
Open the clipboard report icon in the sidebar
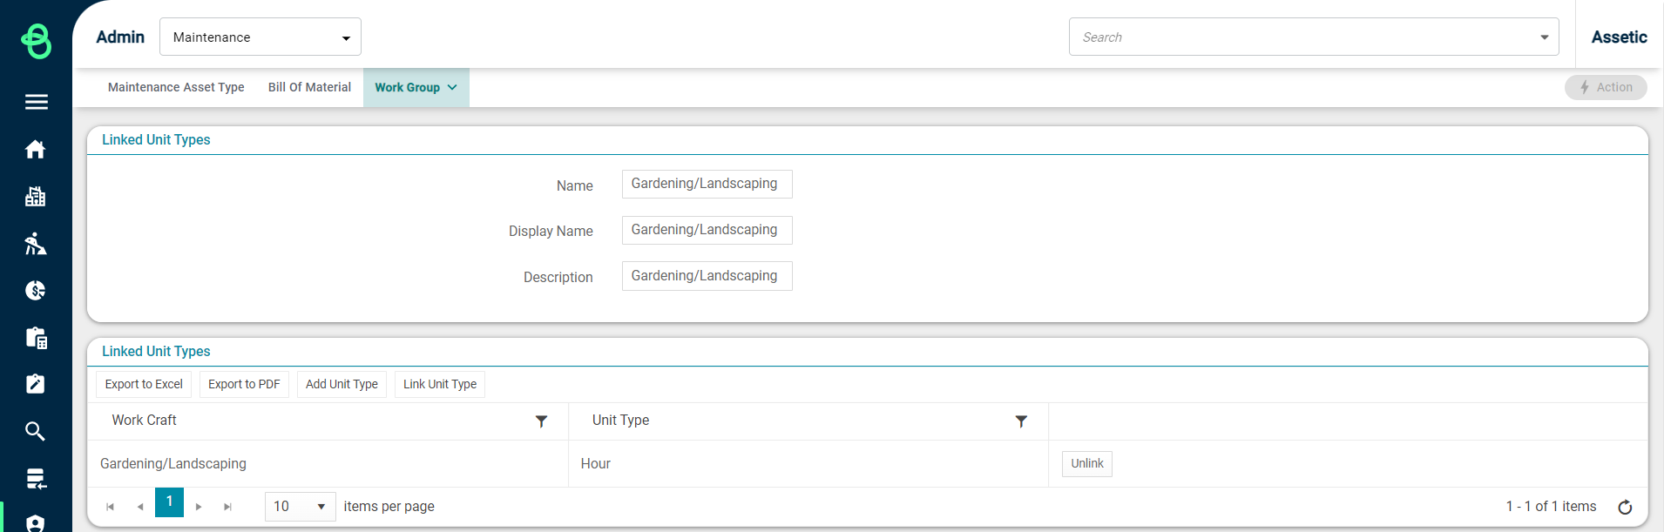(x=36, y=337)
